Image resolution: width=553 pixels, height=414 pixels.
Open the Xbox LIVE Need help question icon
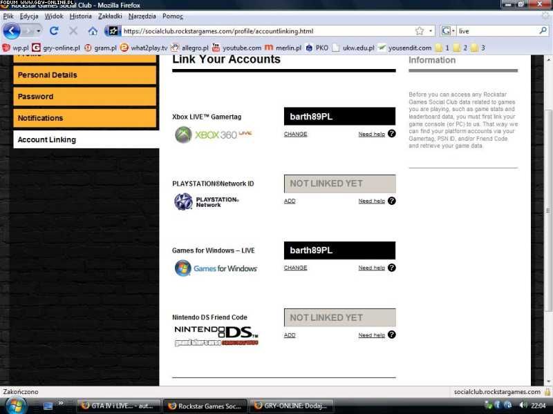pyautogui.click(x=391, y=133)
